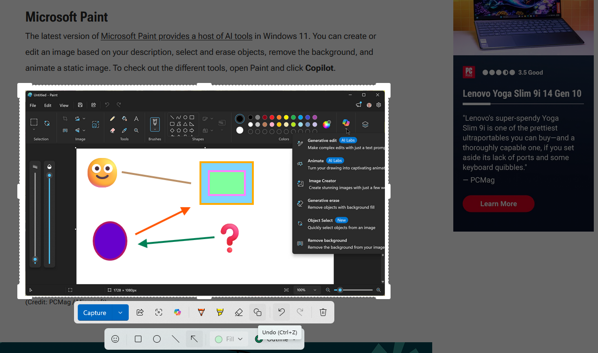Click the Share icon in the capture toolbar
The image size is (598, 353).
click(x=140, y=312)
